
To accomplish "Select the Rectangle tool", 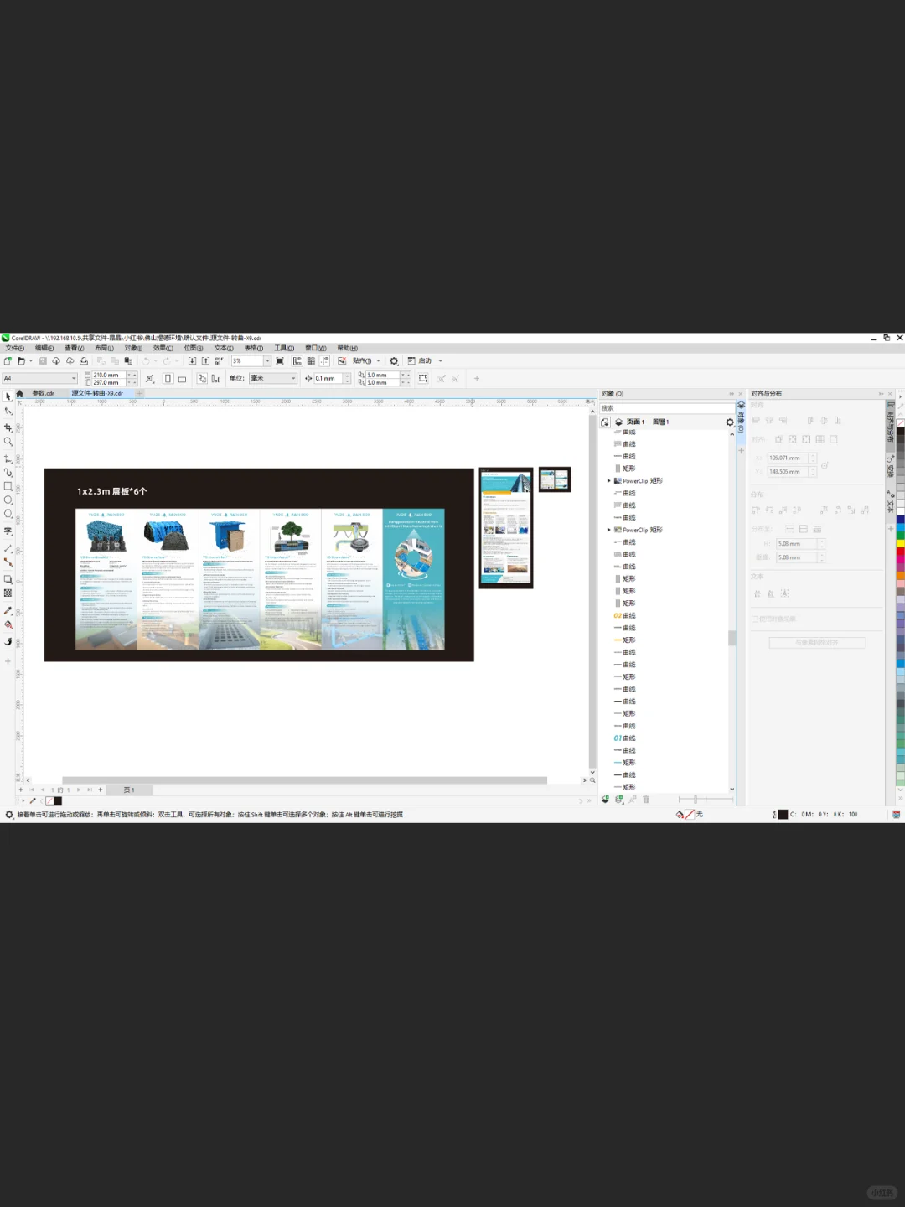I will 8,486.
